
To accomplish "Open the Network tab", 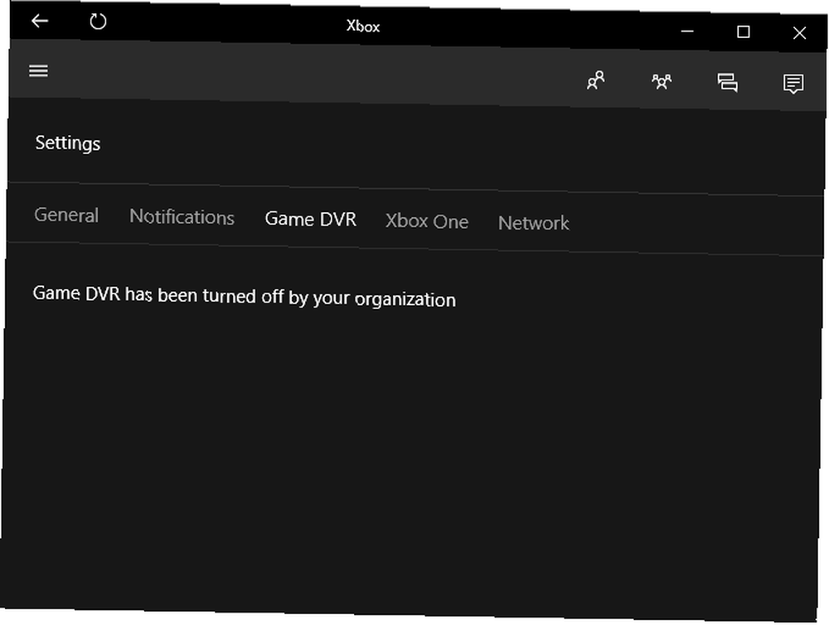I will (533, 223).
